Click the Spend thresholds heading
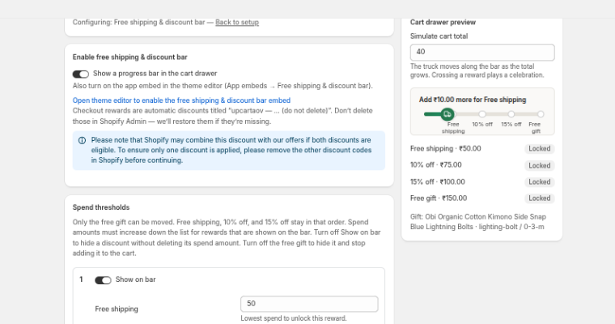 (x=101, y=207)
